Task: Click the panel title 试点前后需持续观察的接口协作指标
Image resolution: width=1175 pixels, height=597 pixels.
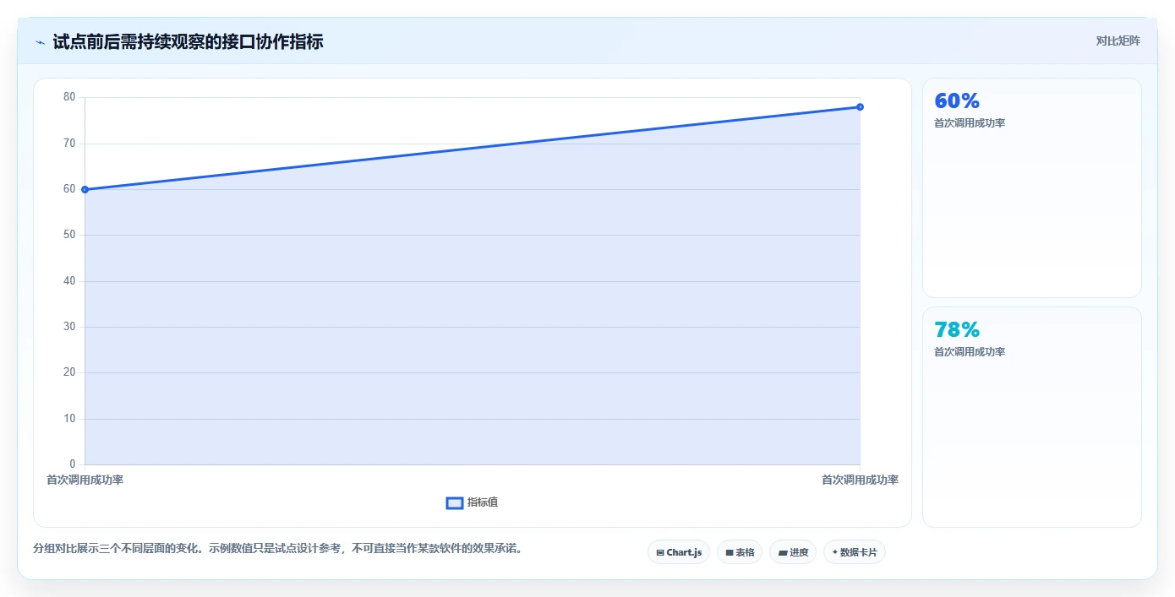Action: [188, 41]
